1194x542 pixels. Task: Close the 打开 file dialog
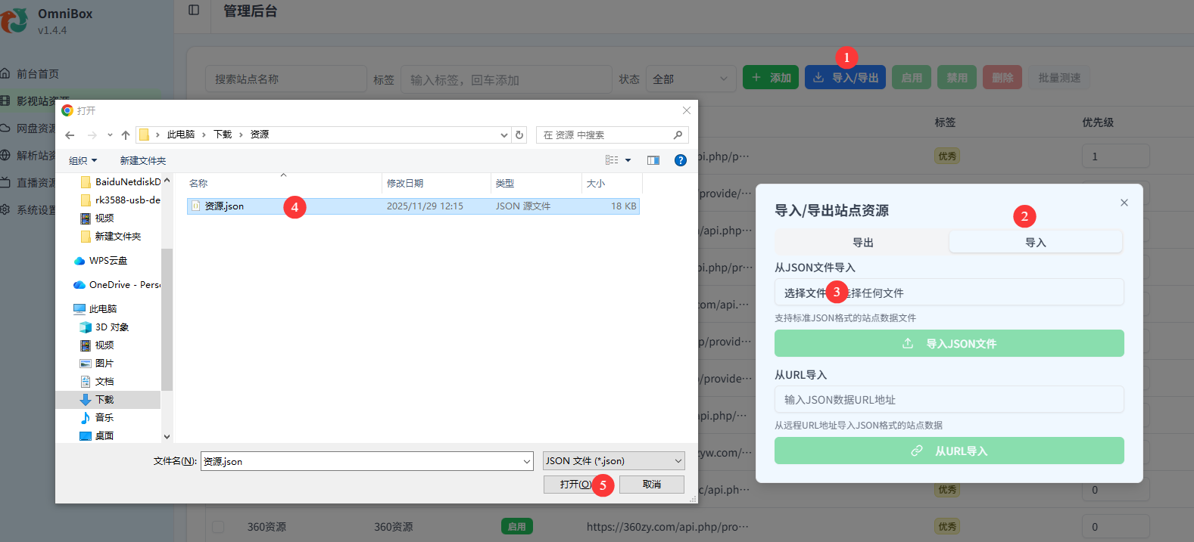point(687,110)
